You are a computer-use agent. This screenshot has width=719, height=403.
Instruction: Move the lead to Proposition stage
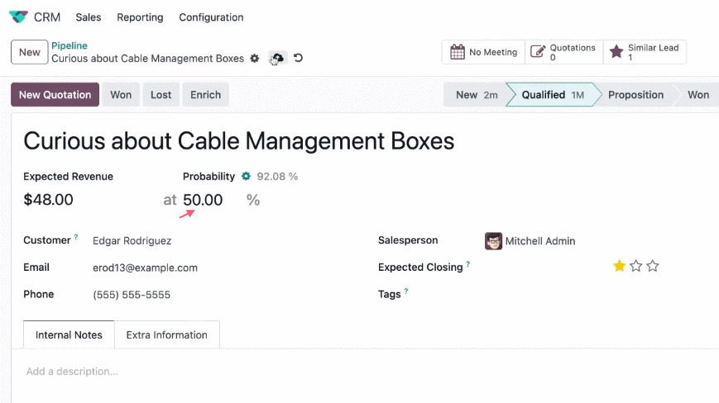tap(635, 95)
